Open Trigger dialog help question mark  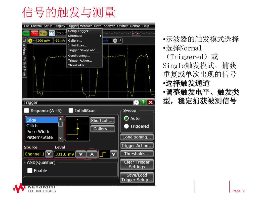tap(143, 102)
